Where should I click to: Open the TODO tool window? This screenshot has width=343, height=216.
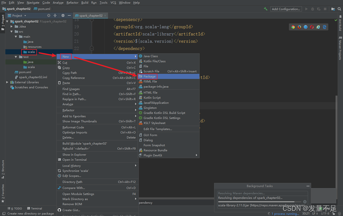pos(15,208)
